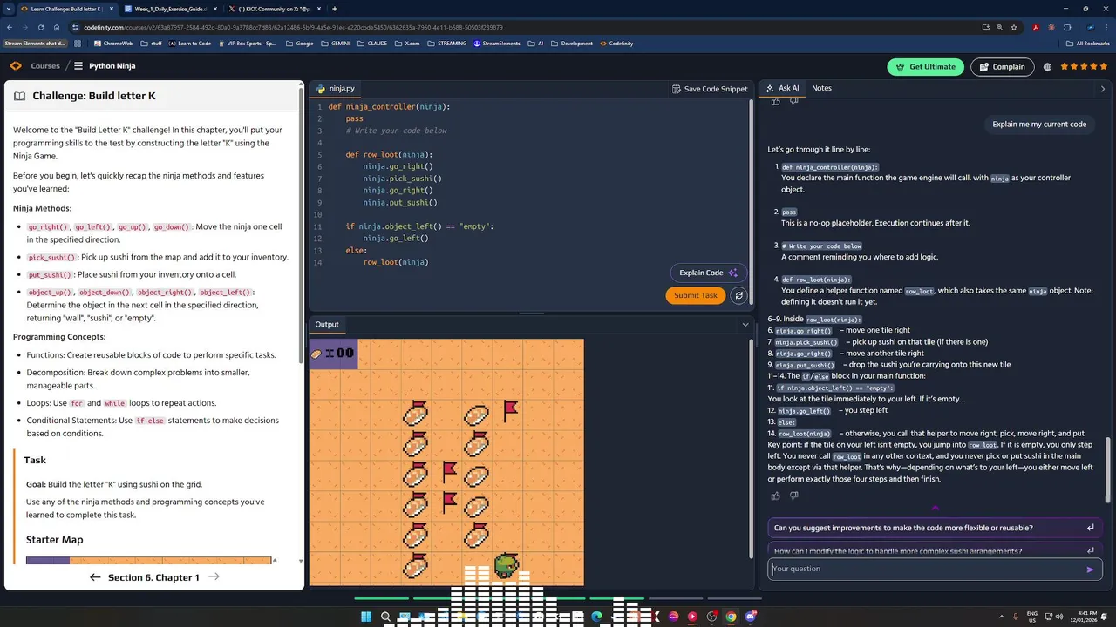
Task: Open Microsoft Edge from the taskbar
Action: tap(596, 617)
